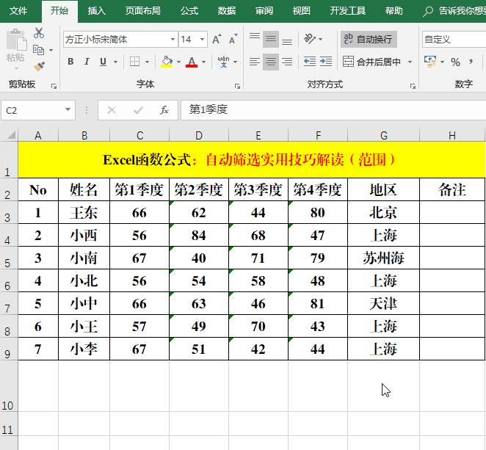Click the Insert Function fx icon
Viewport: 486px width, 450px height.
point(164,110)
